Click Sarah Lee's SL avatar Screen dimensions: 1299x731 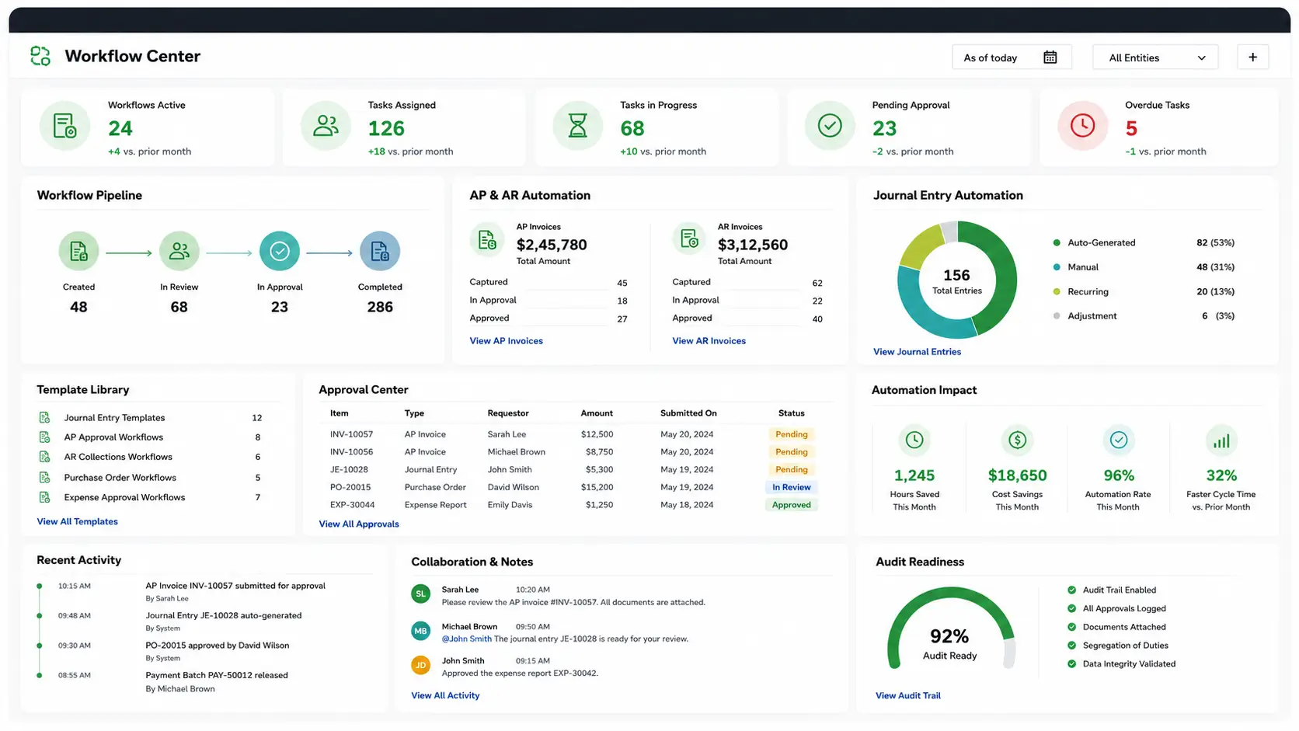(x=420, y=594)
